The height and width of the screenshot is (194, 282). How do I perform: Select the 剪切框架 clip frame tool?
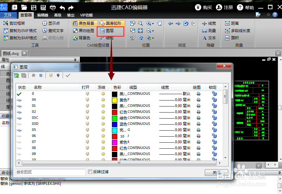tap(14, 23)
